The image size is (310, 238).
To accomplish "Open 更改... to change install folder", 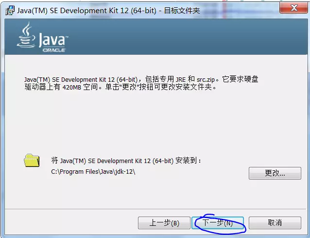I will [275, 173].
